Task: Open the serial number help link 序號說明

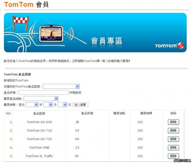Action: pyautogui.click(x=75, y=93)
